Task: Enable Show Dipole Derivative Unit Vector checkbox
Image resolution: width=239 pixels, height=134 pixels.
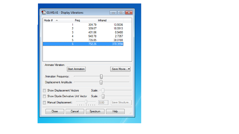Action: (x=44, y=96)
